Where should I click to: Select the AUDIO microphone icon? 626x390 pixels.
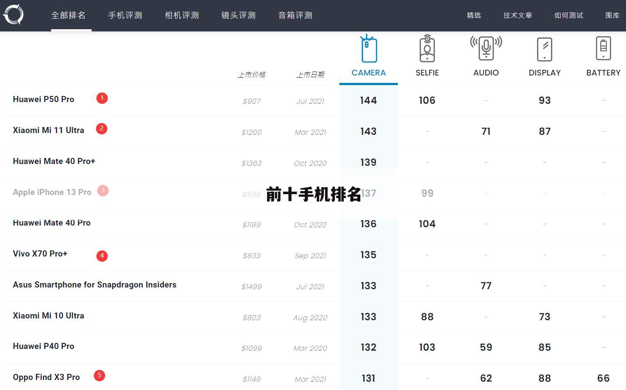click(486, 48)
